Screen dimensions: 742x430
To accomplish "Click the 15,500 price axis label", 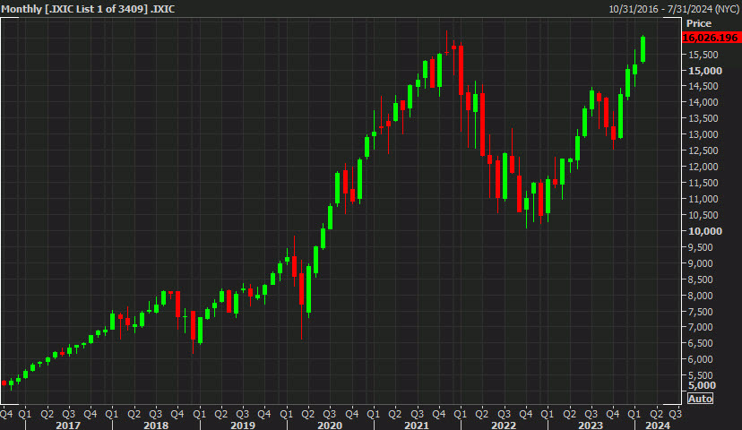I will pyautogui.click(x=703, y=55).
